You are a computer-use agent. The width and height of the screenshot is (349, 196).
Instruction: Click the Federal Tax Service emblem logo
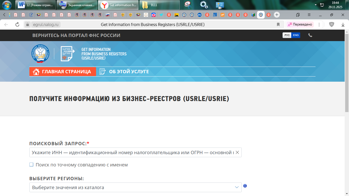[41, 54]
